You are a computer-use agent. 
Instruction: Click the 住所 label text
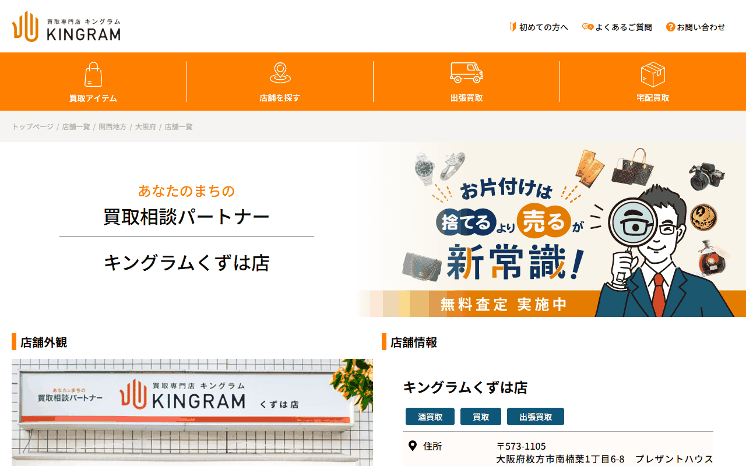[432, 446]
